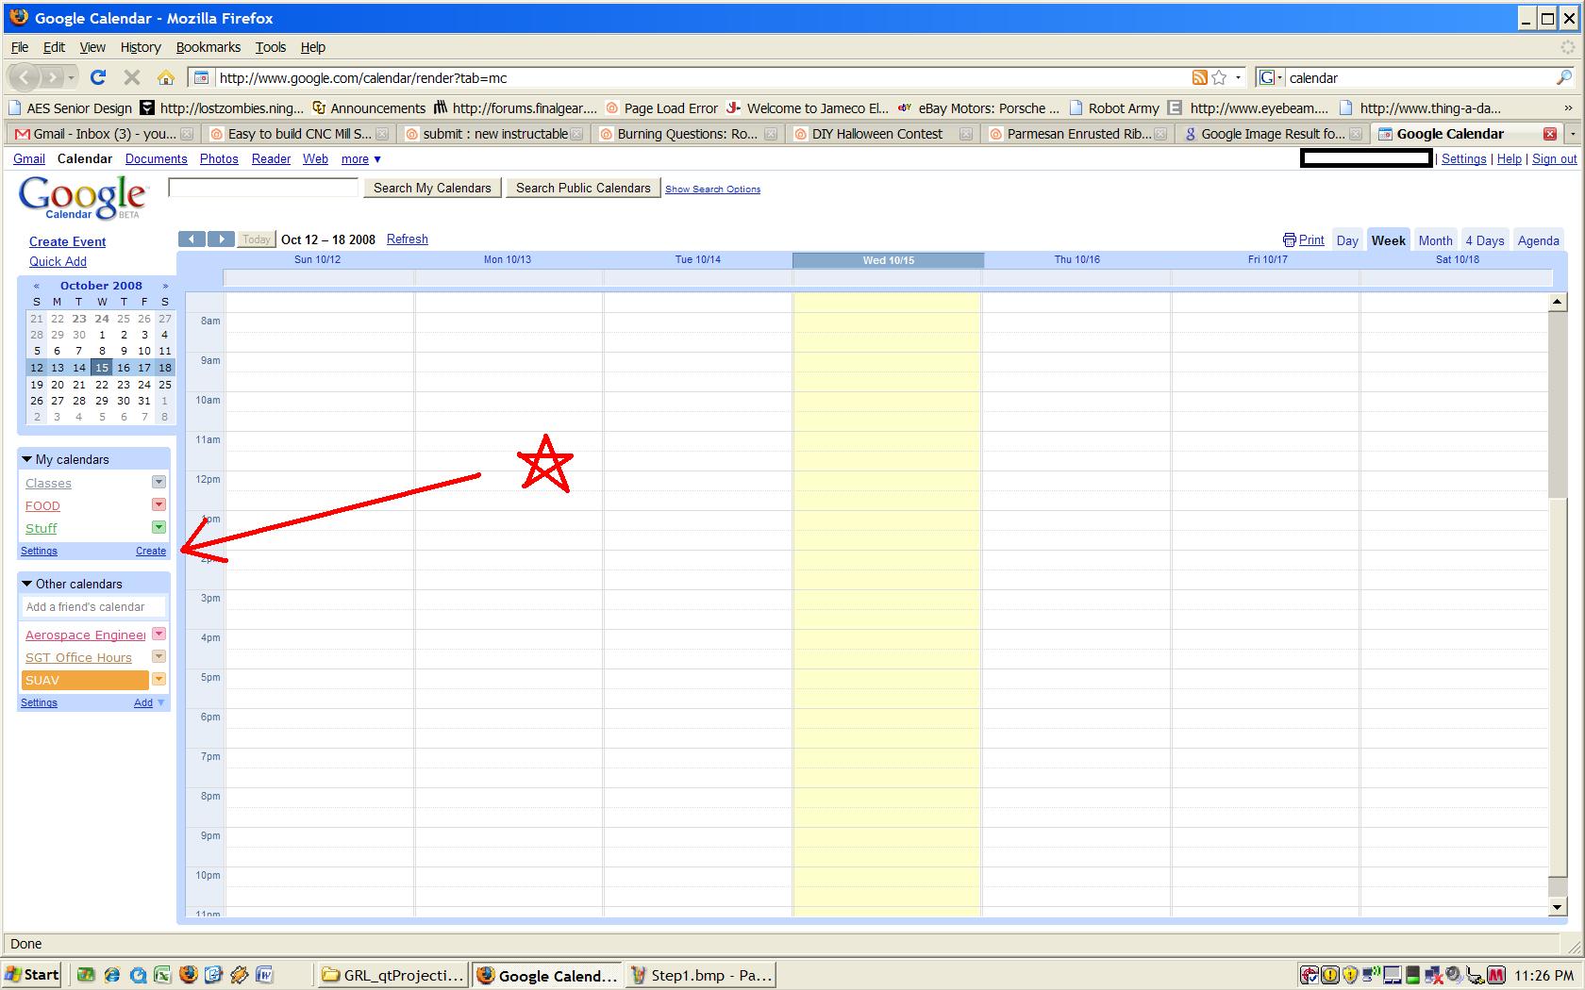
Task: Go to next week in calendar
Action: [x=221, y=239]
